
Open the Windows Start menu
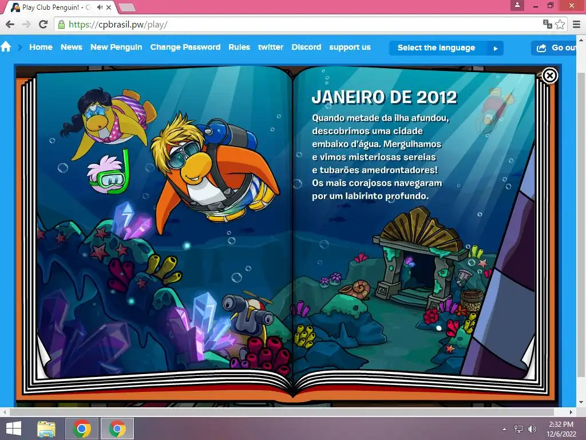pyautogui.click(x=14, y=429)
